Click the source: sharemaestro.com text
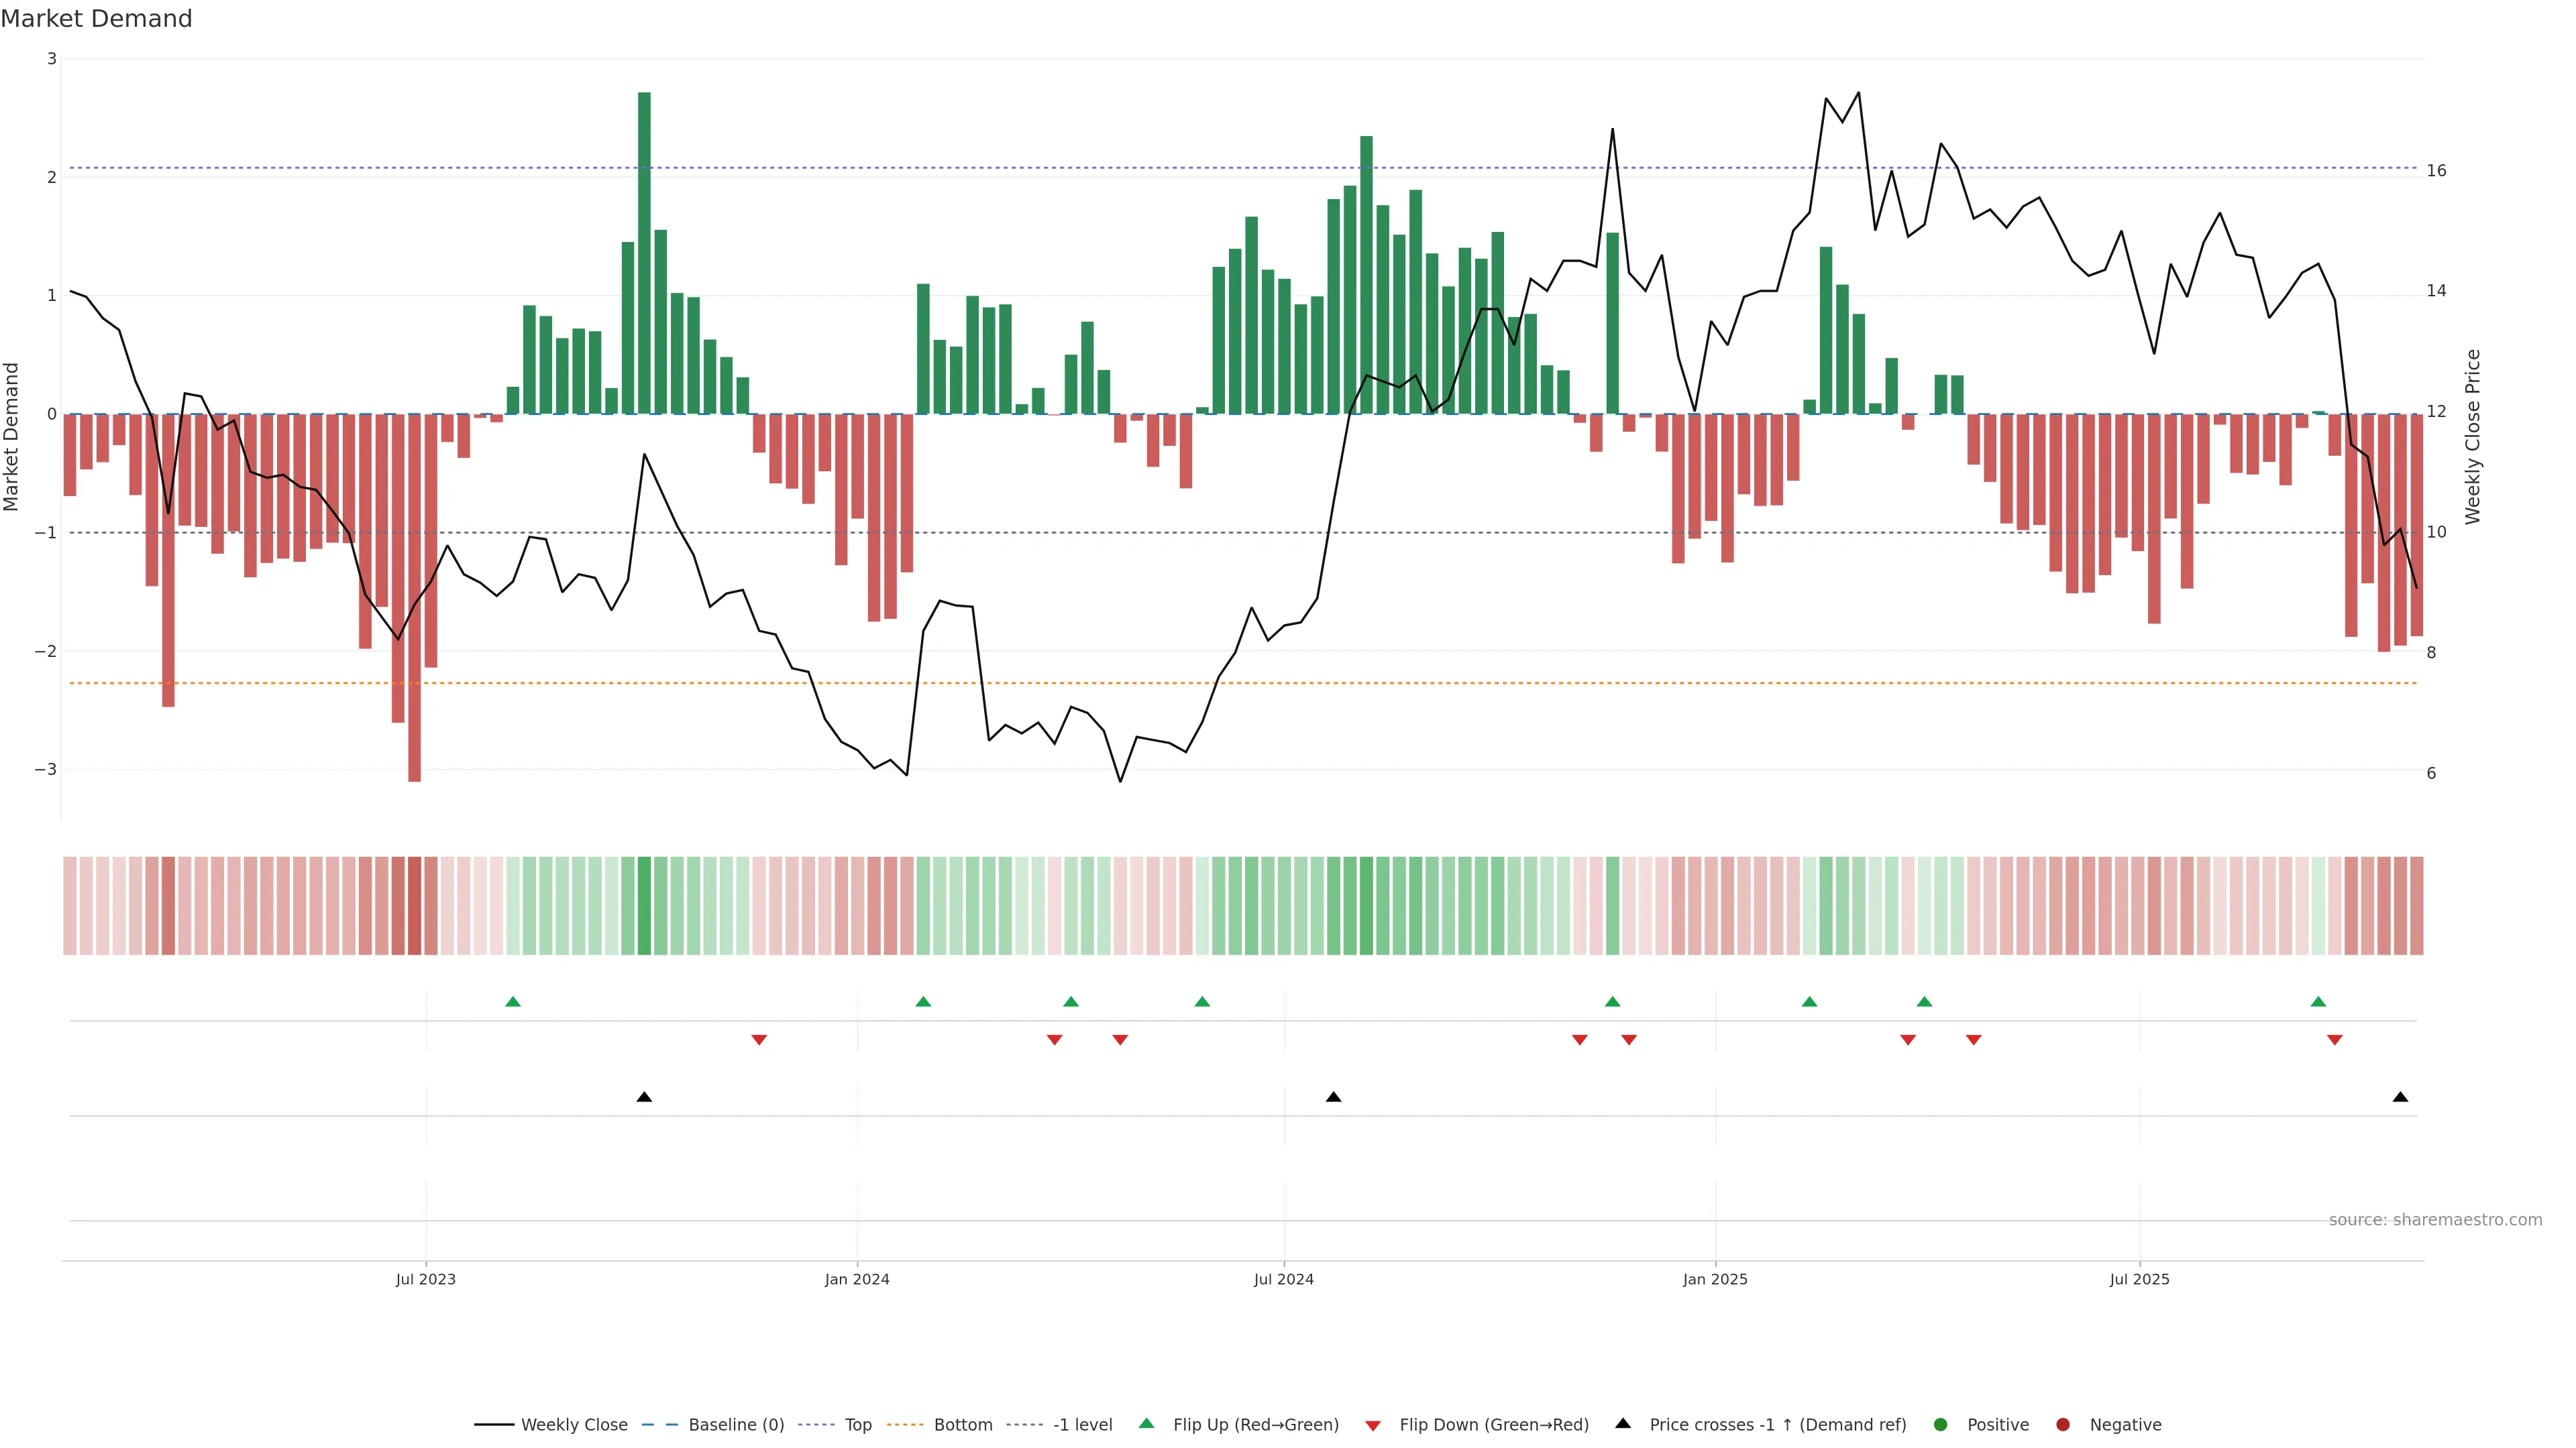This screenshot has width=2576, height=1448. coord(2435,1220)
